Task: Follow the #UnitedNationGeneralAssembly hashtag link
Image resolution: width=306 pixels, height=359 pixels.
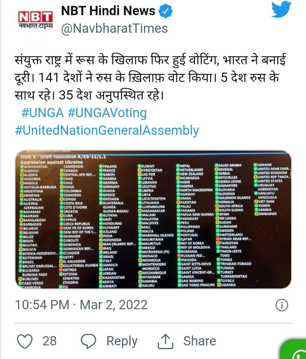Action: [107, 130]
